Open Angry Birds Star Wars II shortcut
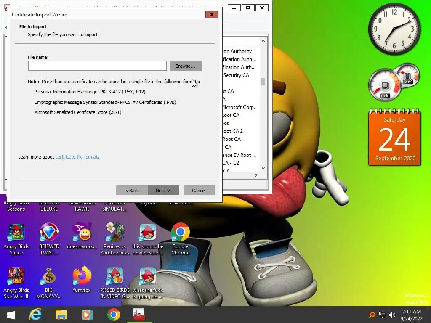The width and height of the screenshot is (431, 323). coord(16,283)
